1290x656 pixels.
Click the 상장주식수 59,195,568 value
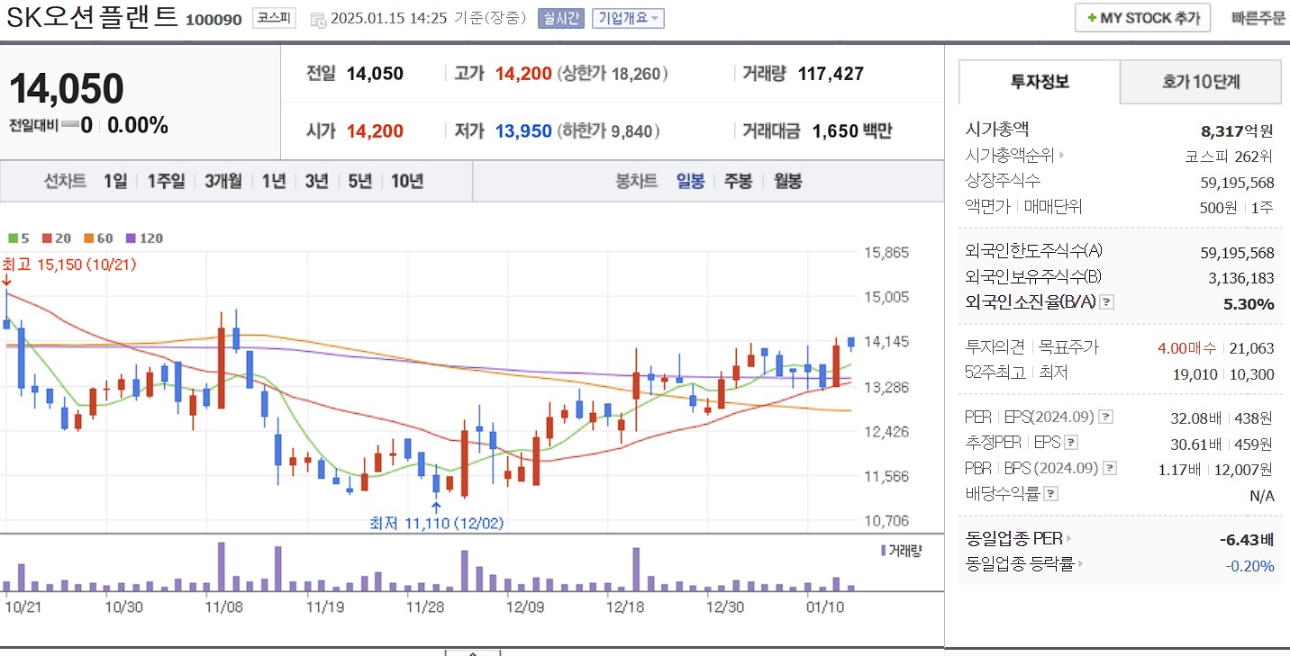(1238, 182)
